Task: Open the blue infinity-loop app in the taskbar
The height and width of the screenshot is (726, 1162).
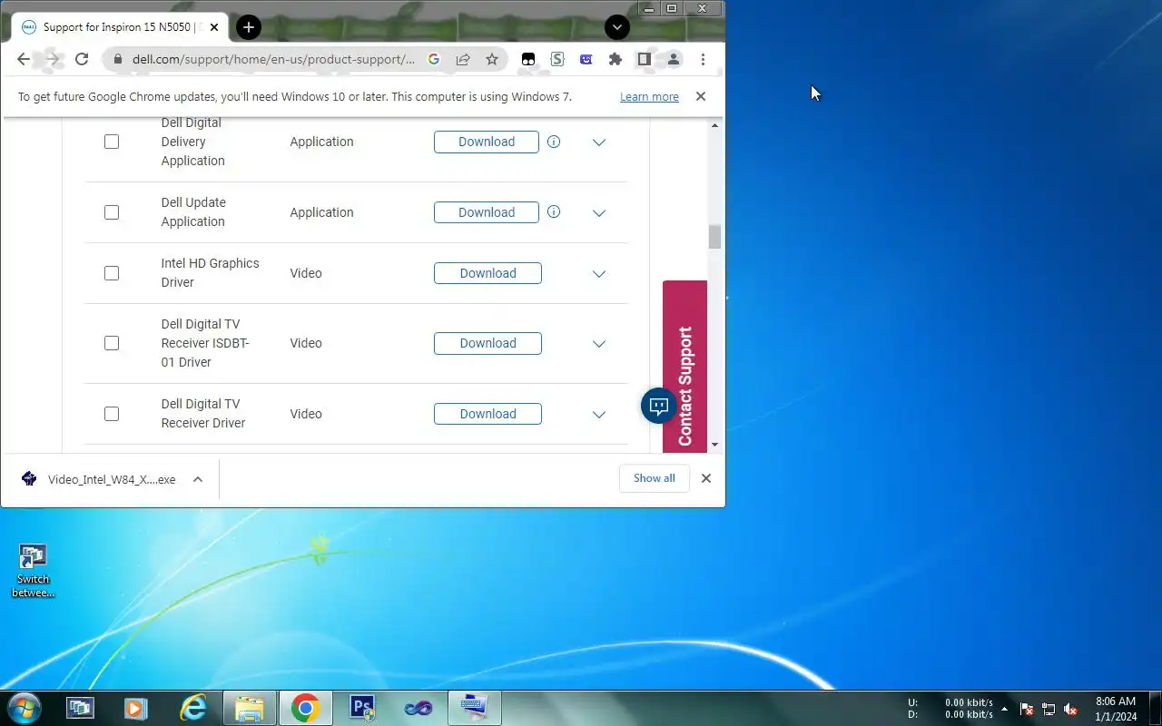Action: [x=418, y=708]
